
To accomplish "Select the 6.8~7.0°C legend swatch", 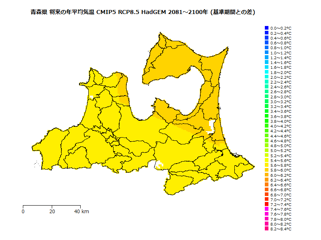I will pyautogui.click(x=266, y=194).
